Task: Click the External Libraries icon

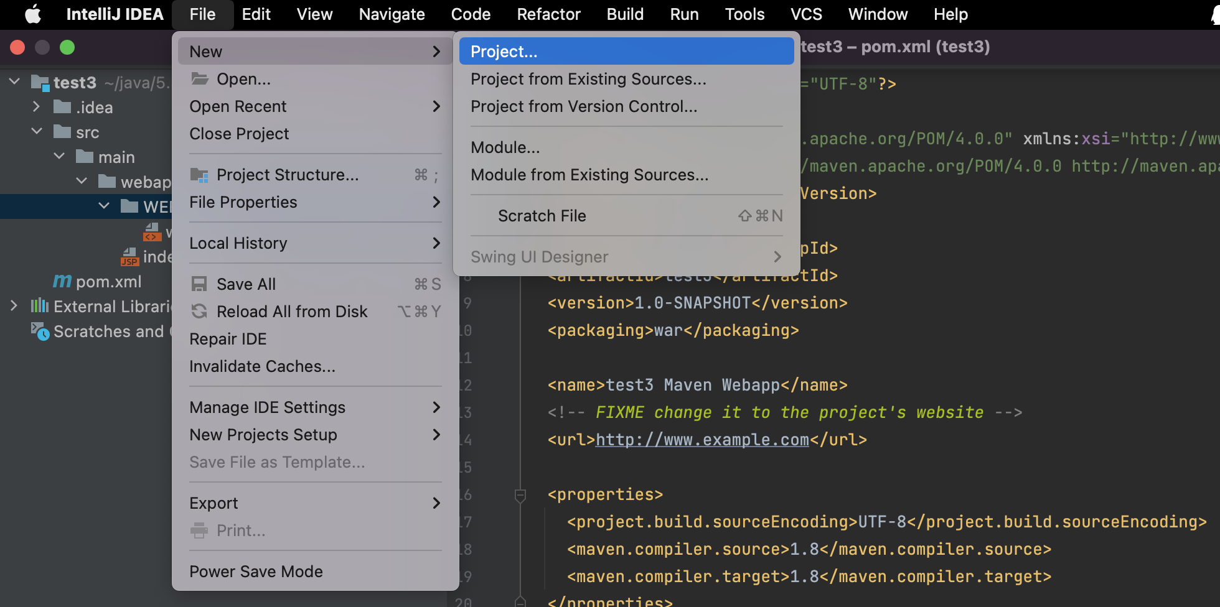Action: [x=40, y=306]
